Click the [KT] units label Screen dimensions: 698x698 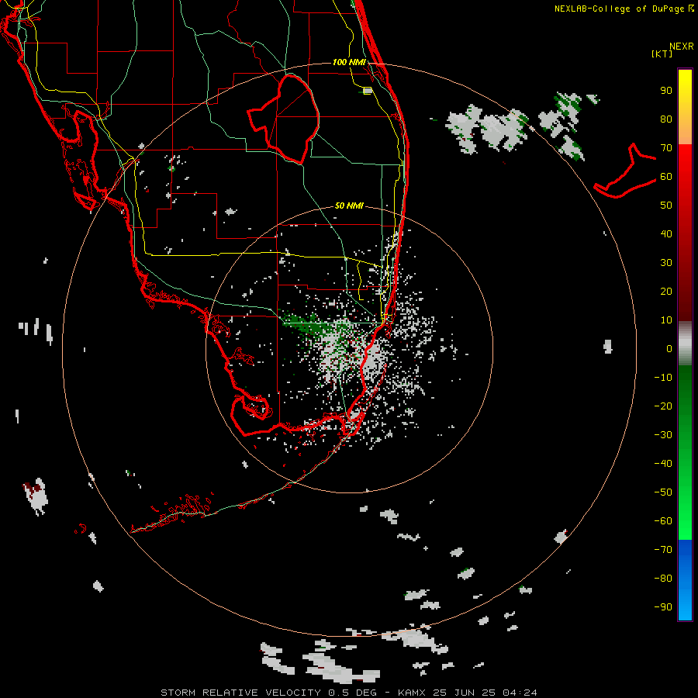(662, 54)
